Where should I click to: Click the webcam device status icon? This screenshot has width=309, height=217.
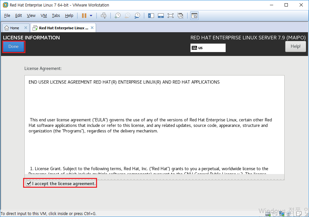click(x=289, y=213)
